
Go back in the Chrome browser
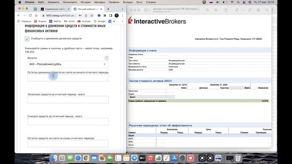pos(18,15)
